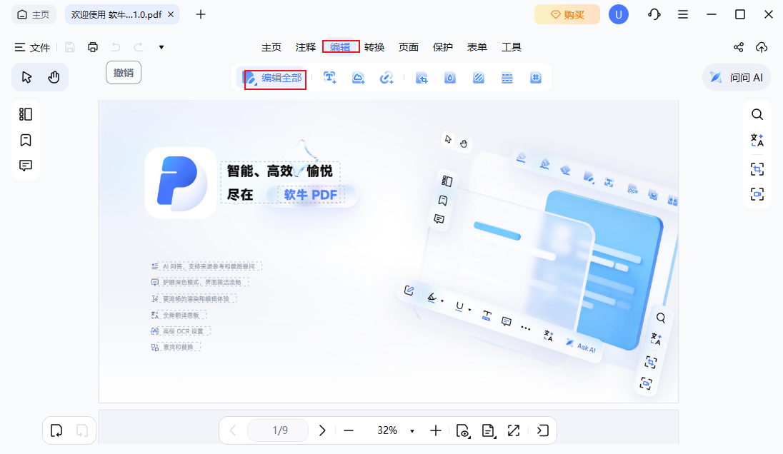The width and height of the screenshot is (783, 454).
Task: Activate the hand pan tool
Action: tap(54, 77)
